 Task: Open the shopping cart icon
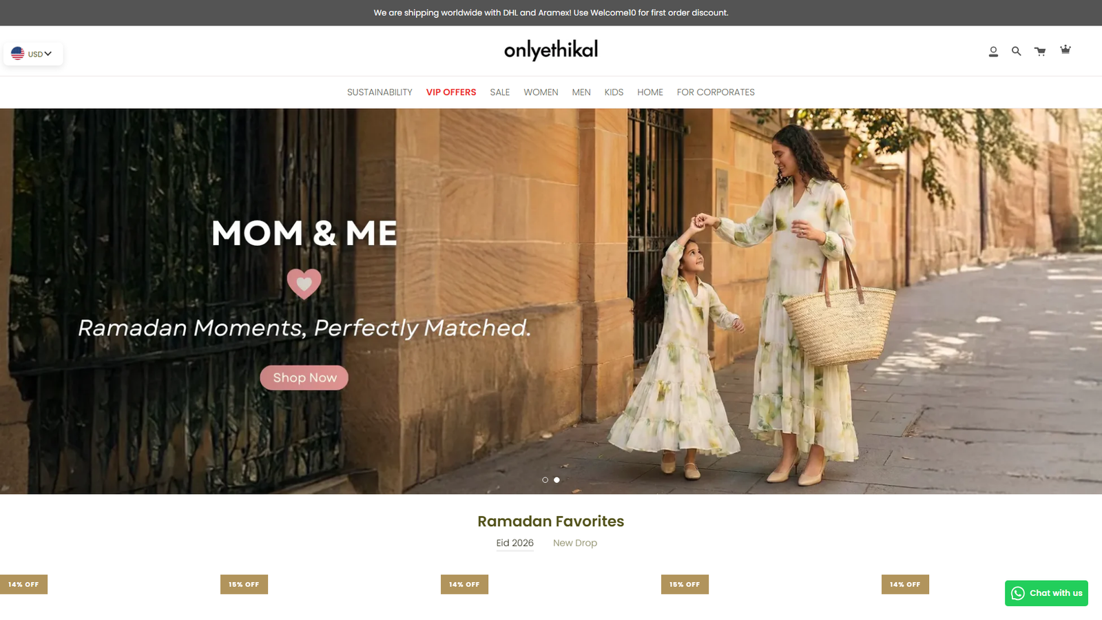(x=1040, y=52)
